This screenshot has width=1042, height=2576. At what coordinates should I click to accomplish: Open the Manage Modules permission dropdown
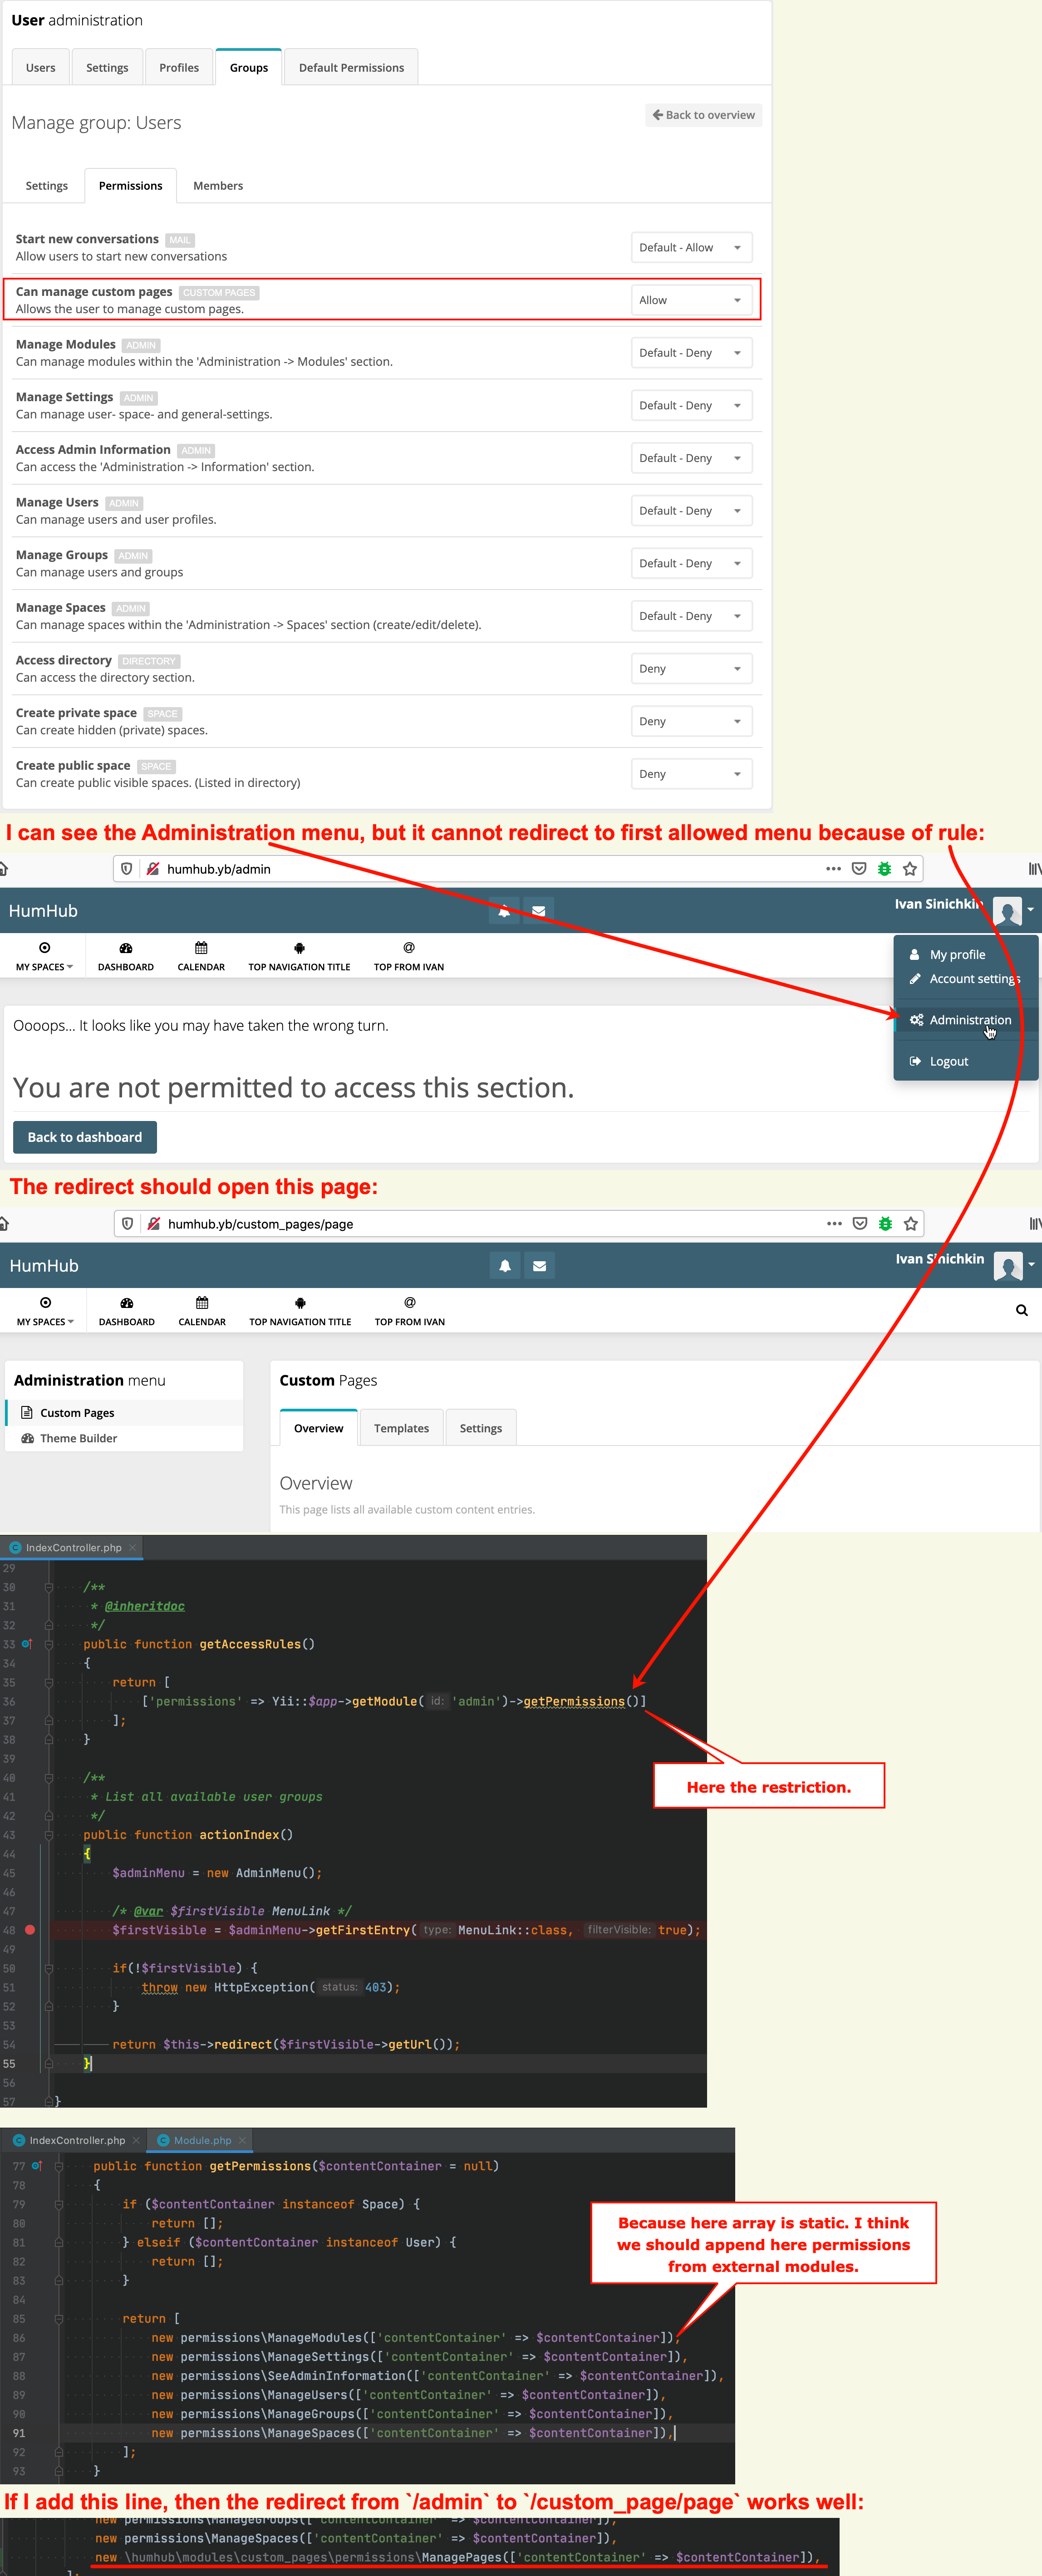[x=691, y=352]
